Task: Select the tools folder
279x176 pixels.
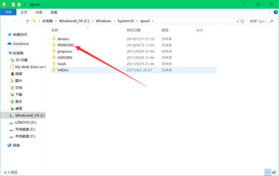Action: (133, 64)
